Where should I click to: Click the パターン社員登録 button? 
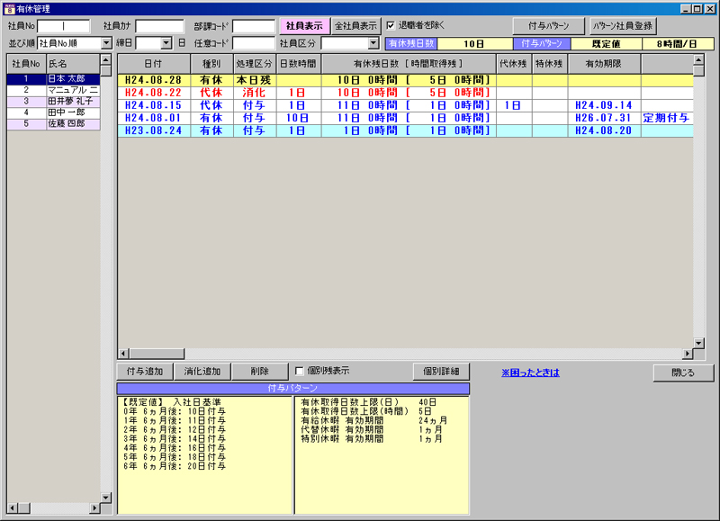[623, 26]
